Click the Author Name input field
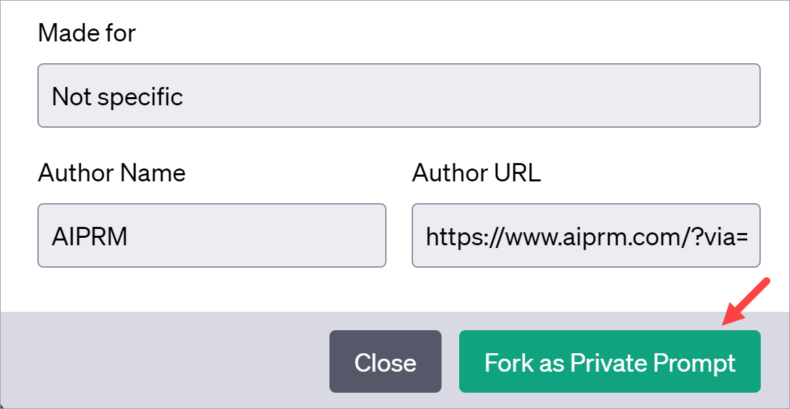Viewport: 790px width, 409px height. pos(211,235)
